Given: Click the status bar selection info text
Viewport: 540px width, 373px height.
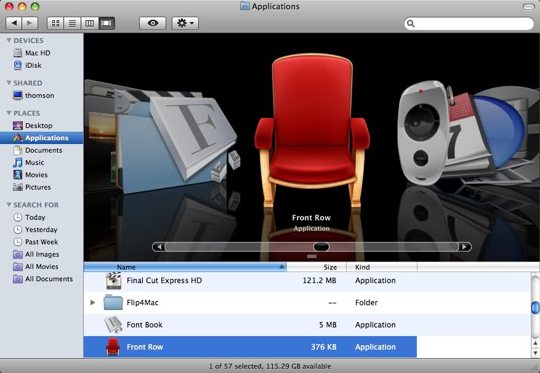Looking at the screenshot, I should 270,366.
